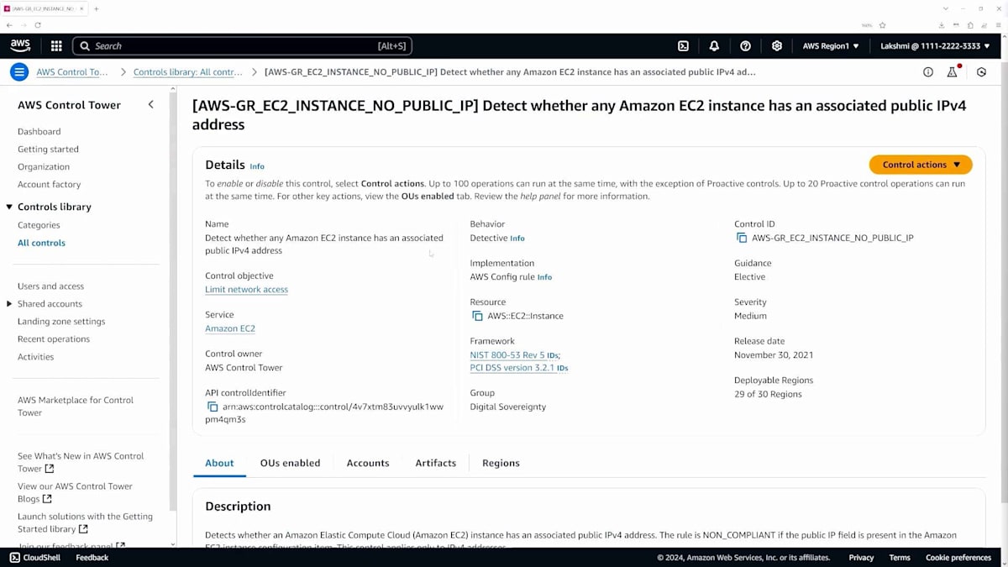Expand the Shared accounts section
The width and height of the screenshot is (1008, 567).
[9, 304]
